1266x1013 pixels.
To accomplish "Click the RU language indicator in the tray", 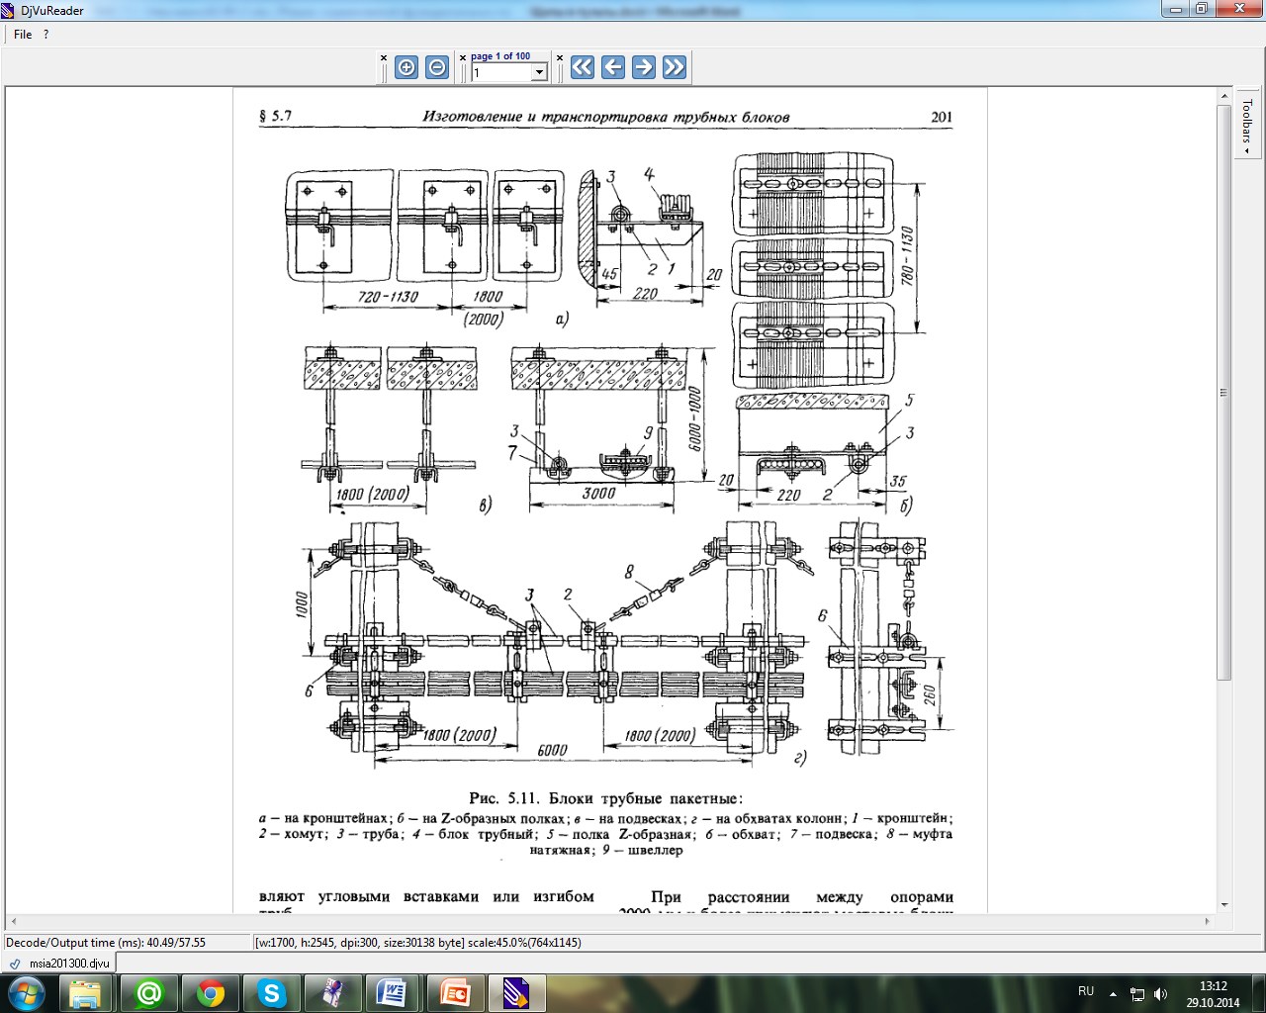I will pos(1086,991).
